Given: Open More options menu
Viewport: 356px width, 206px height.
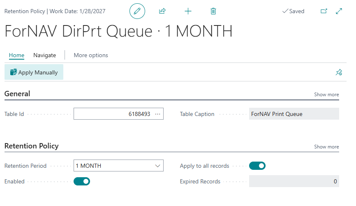Looking at the screenshot, I should click(x=91, y=55).
